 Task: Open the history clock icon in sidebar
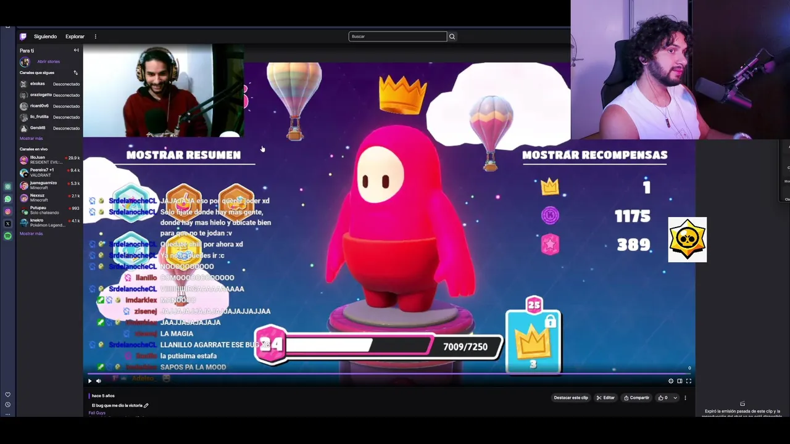7,405
